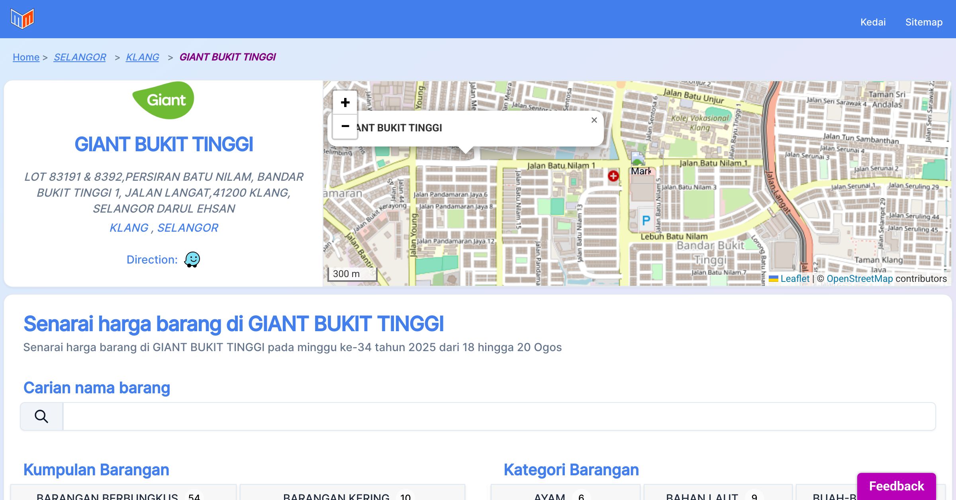The height and width of the screenshot is (500, 956).
Task: Click the Giant store logo
Action: (163, 100)
